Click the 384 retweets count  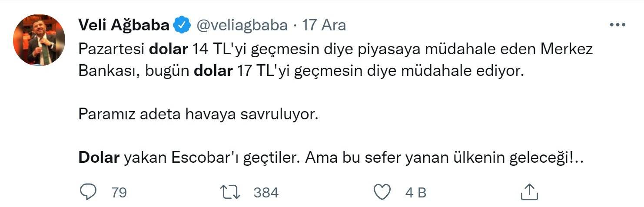point(266,192)
